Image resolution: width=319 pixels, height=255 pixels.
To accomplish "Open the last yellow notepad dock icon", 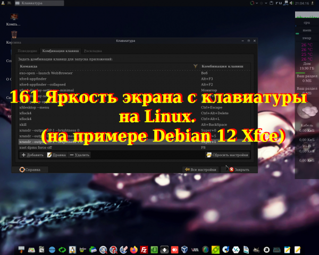I will (x=297, y=250).
